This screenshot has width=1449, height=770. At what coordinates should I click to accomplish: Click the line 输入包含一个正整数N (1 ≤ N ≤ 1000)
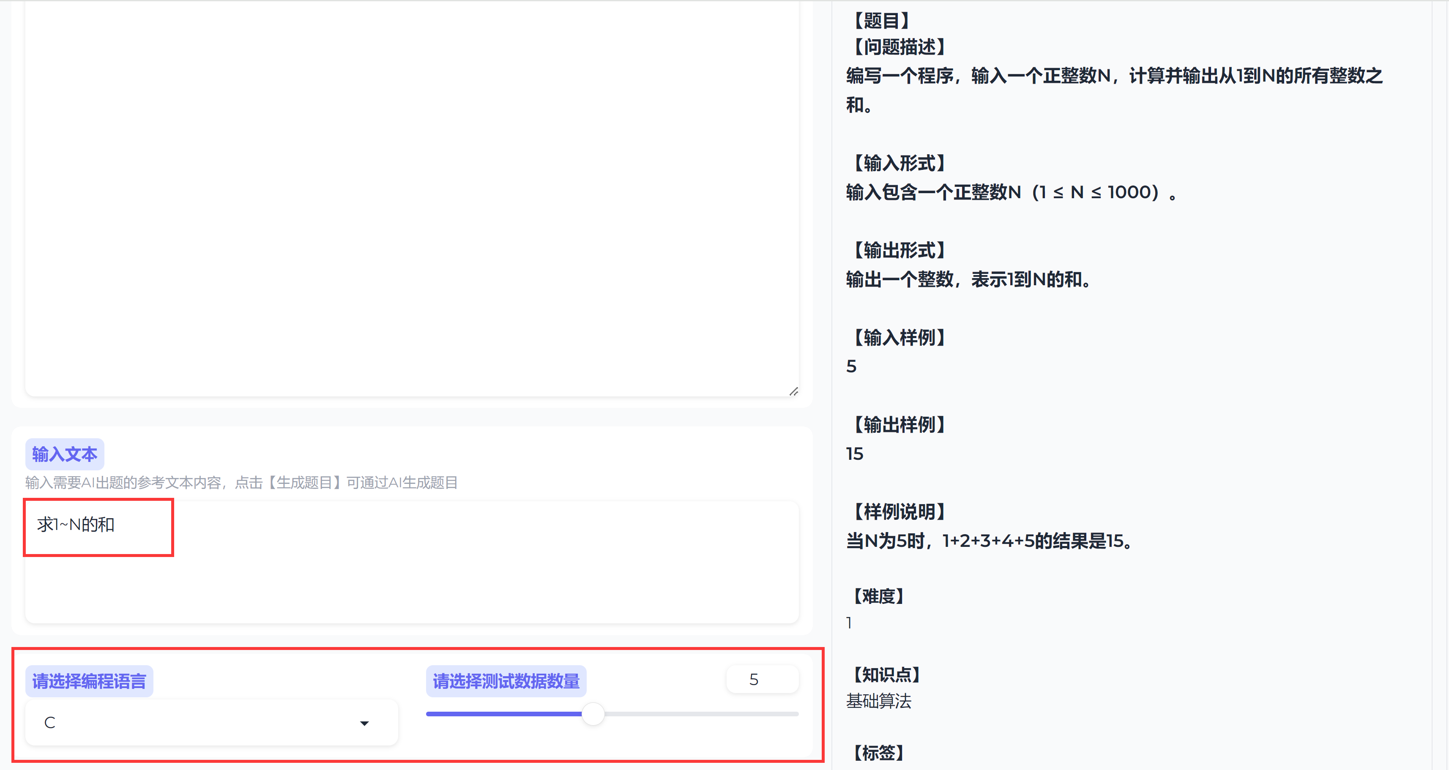click(x=1012, y=192)
